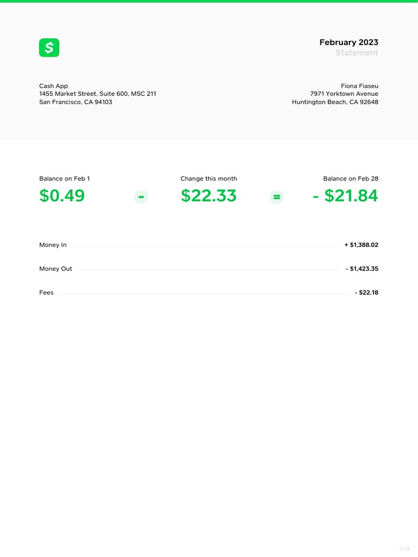Click the - $21.84 closing balance
The height and width of the screenshot is (557, 418).
tap(345, 196)
